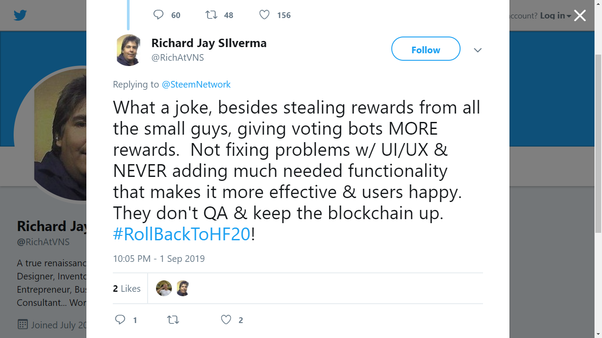Click the Twitter bird logo
The image size is (602, 338).
pos(20,15)
